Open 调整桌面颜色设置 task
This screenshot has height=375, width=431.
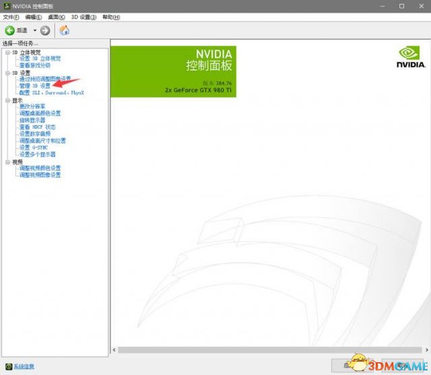click(40, 113)
